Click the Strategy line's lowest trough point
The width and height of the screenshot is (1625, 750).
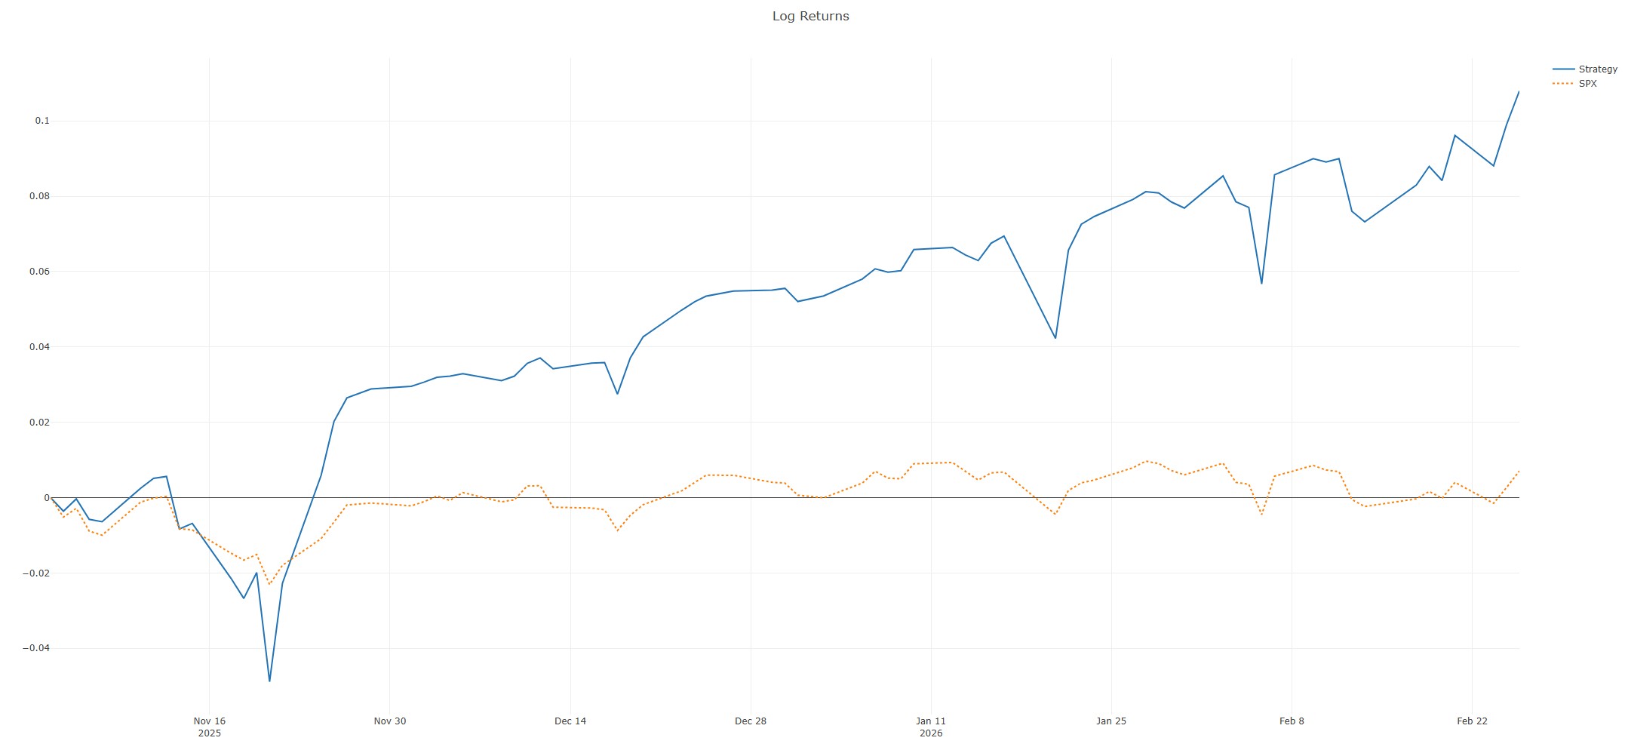(269, 681)
